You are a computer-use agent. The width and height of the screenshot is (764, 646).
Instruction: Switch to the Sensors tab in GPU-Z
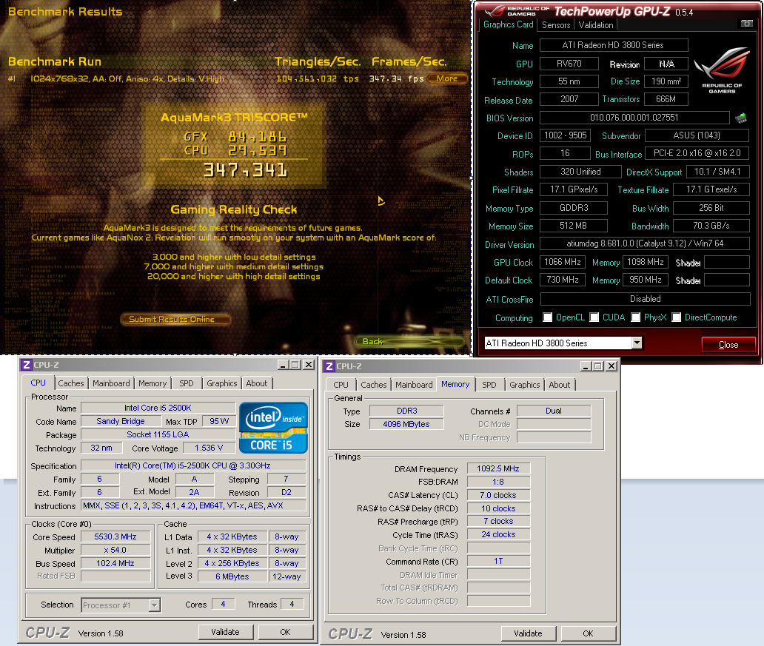[556, 25]
